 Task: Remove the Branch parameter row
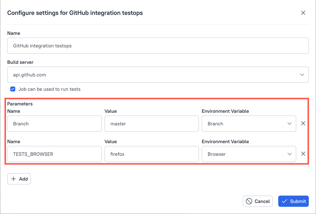click(x=303, y=123)
